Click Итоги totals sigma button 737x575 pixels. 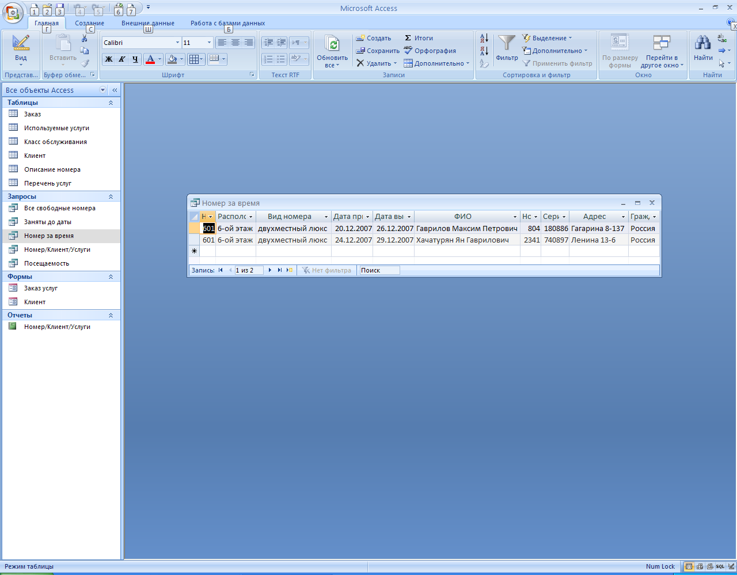419,38
